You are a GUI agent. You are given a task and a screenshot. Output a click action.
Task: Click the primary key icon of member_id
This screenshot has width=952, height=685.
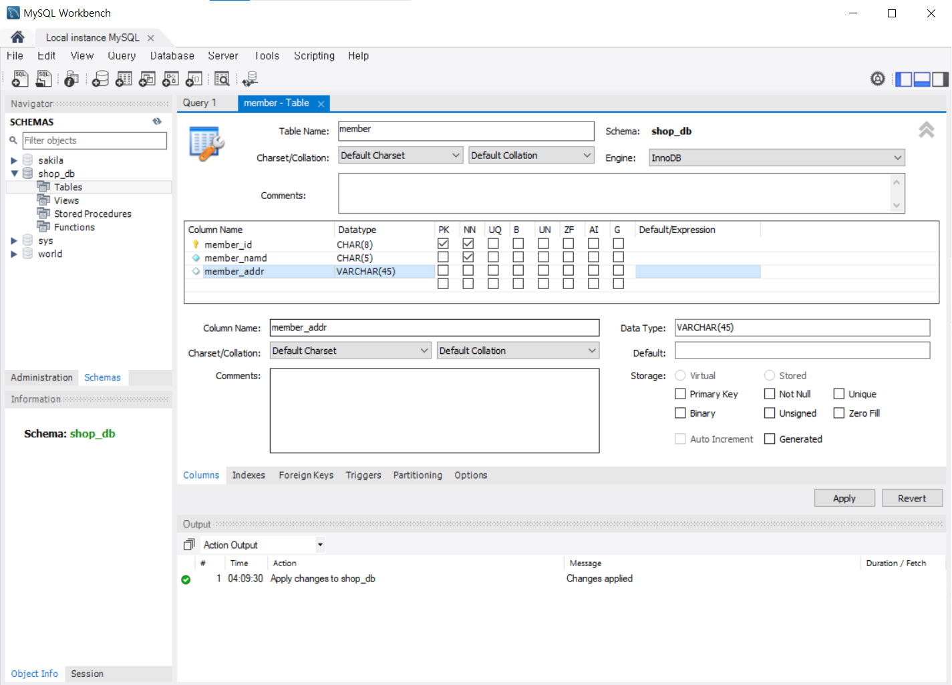[x=196, y=244]
